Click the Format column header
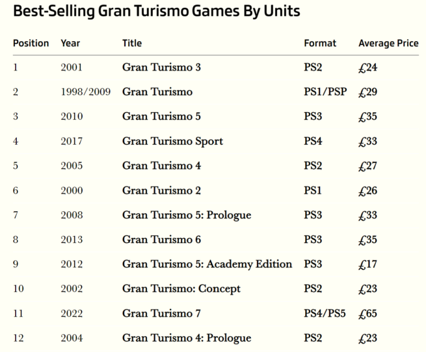The width and height of the screenshot is (426, 352). (320, 43)
